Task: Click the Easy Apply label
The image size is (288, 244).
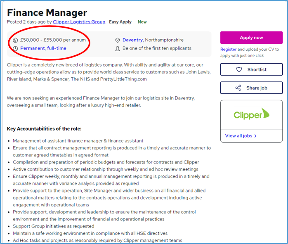Action: (x=120, y=22)
